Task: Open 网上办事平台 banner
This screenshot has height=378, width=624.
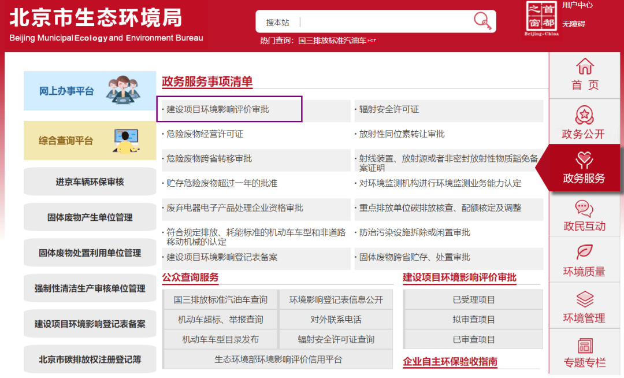Action: [90, 91]
